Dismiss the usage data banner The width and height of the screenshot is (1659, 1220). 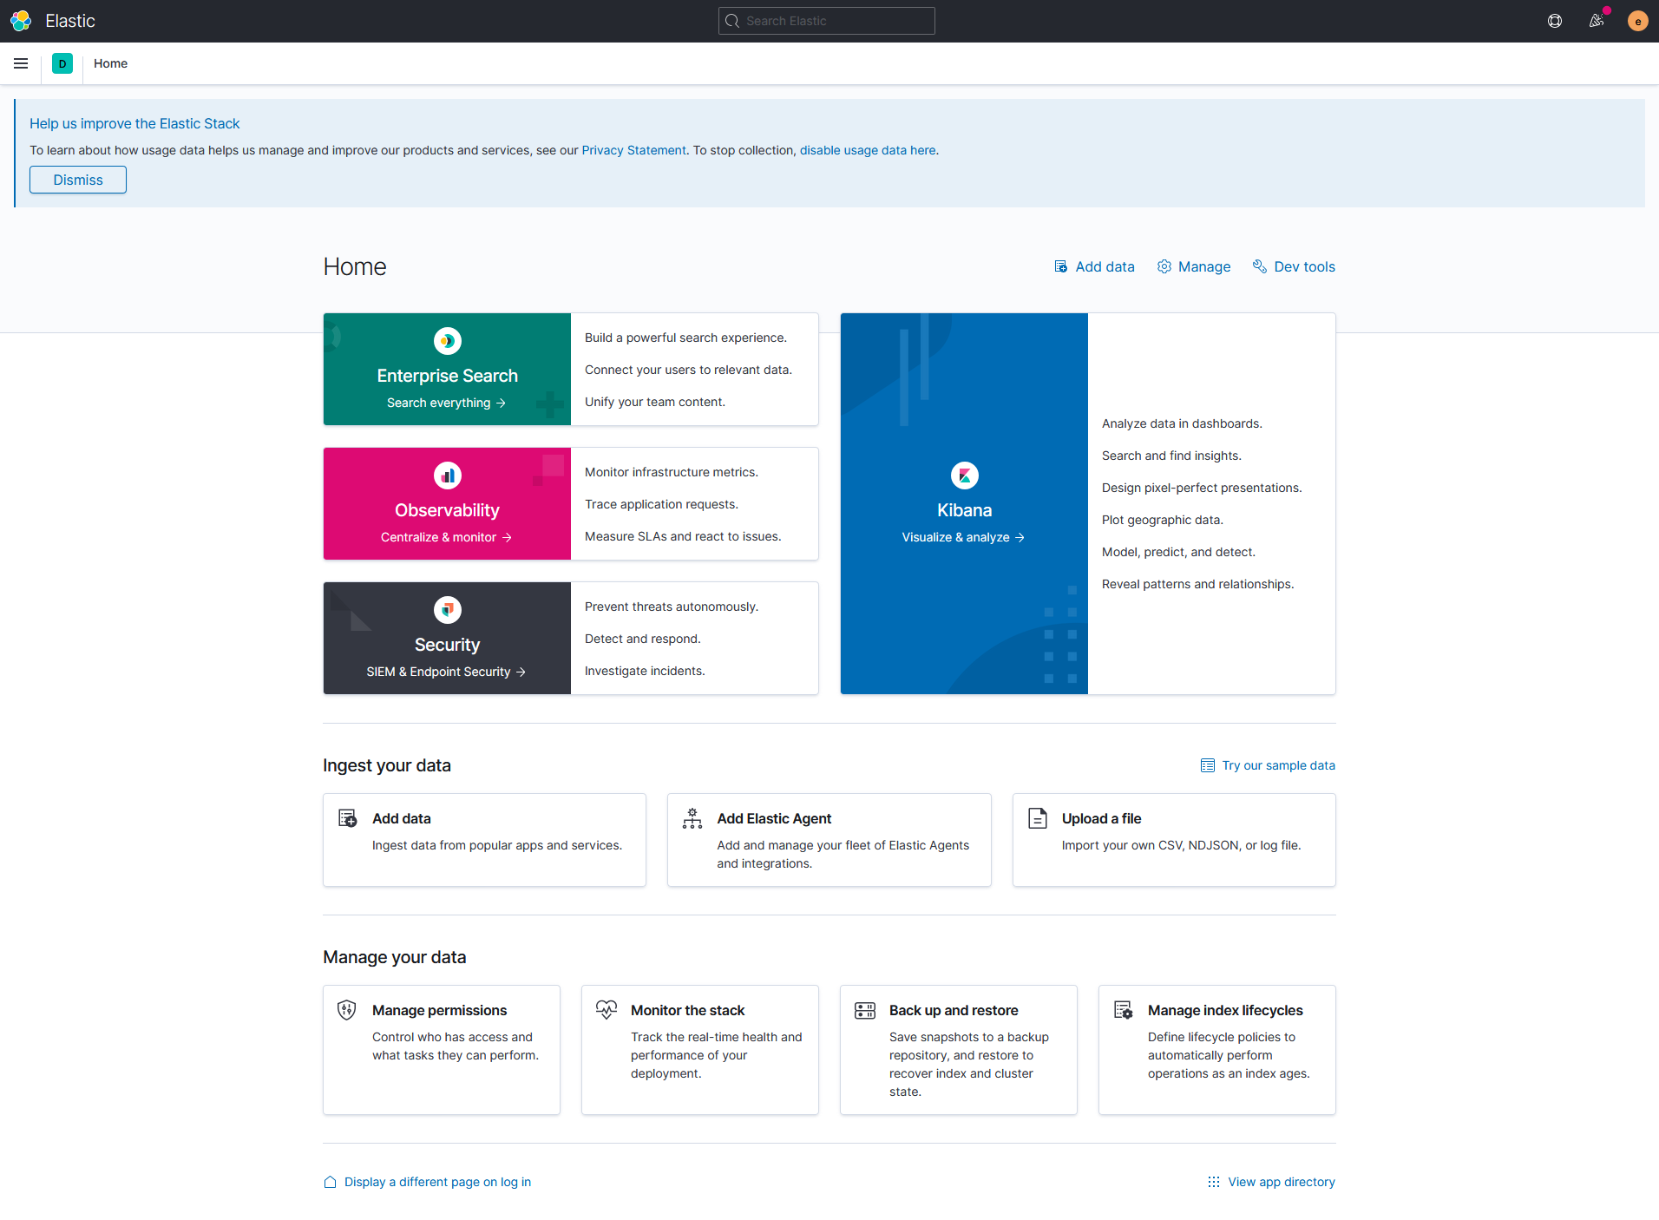[x=77, y=180]
